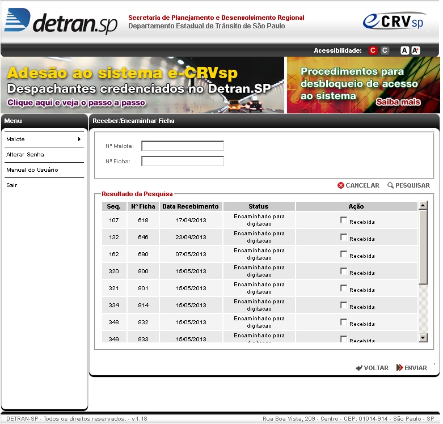Check Recebida for ficha 932
This screenshot has height=424, width=443.
click(x=344, y=322)
